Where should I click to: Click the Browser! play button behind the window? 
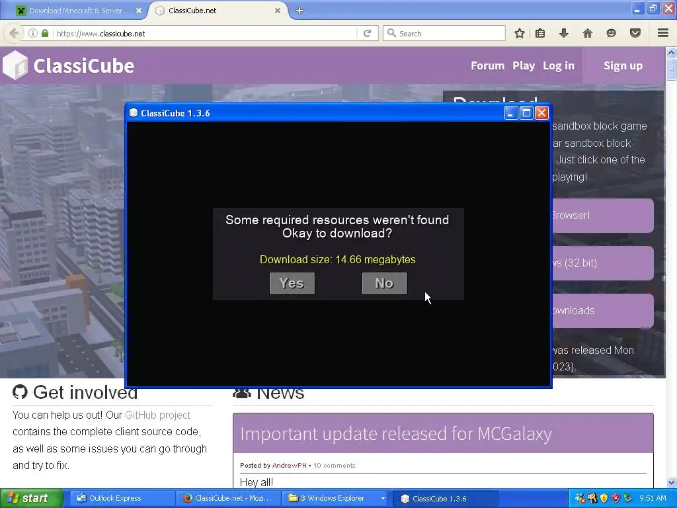pyautogui.click(x=603, y=216)
